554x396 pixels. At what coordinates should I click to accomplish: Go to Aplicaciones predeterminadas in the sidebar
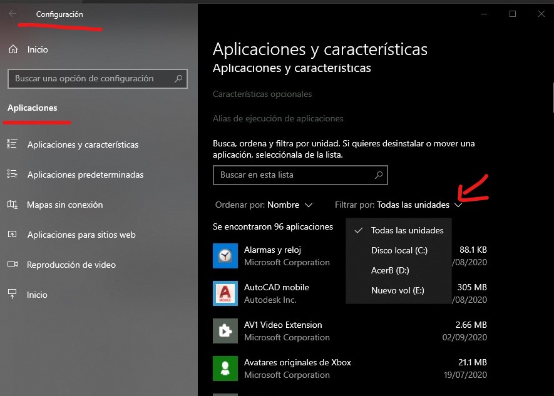[85, 175]
